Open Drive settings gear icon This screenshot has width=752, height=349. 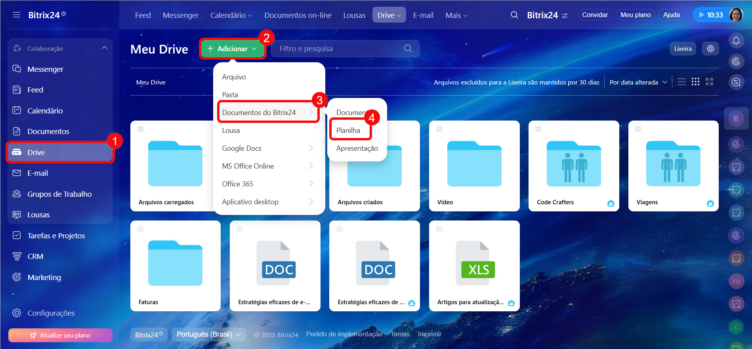(710, 48)
